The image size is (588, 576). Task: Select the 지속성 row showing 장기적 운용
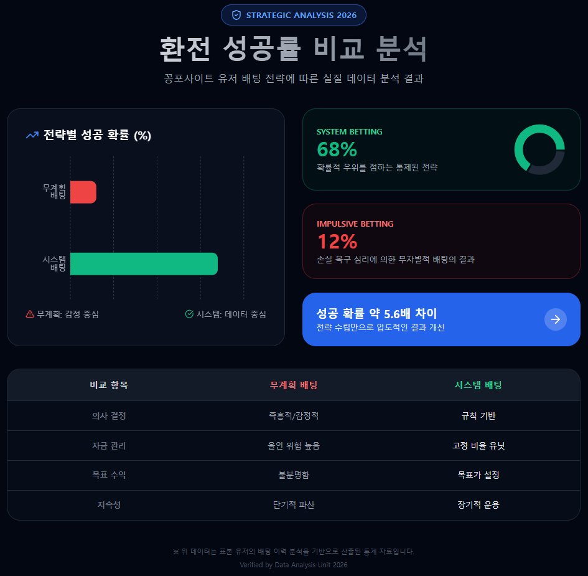coord(294,505)
